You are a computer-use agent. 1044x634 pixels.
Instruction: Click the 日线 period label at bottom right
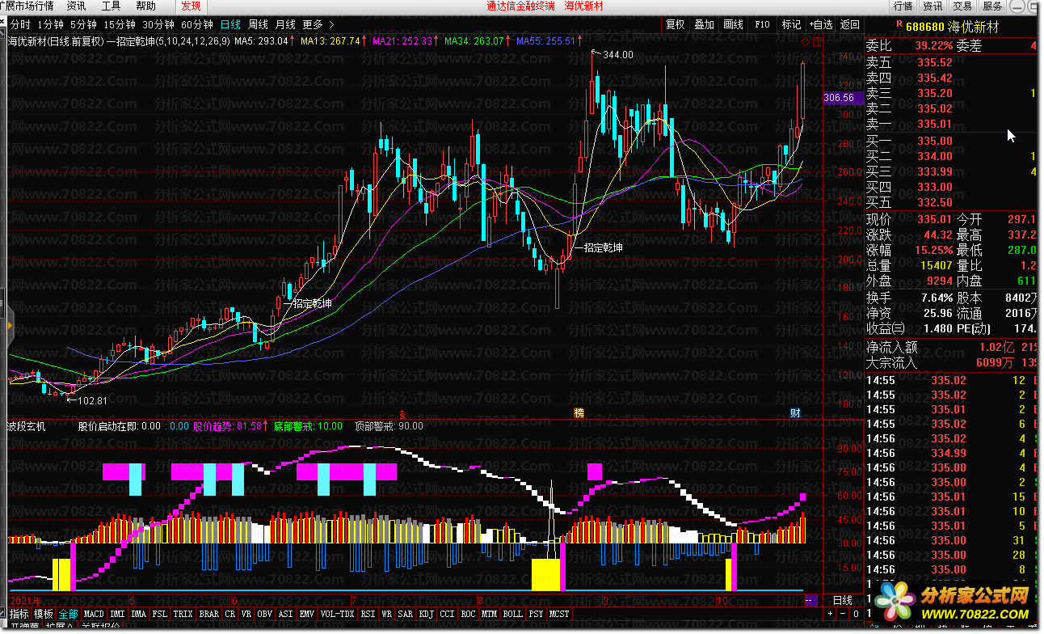[x=842, y=600]
